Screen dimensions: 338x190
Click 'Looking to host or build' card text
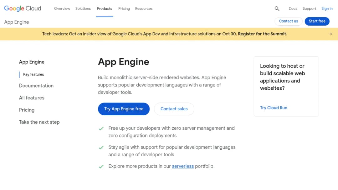282,77
